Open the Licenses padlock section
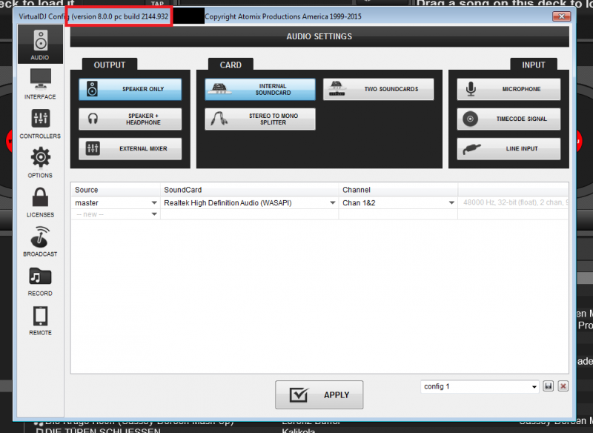The width and height of the screenshot is (593, 433). pos(40,202)
